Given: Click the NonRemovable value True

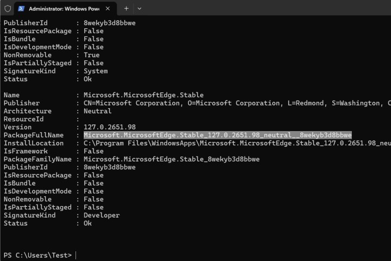Looking at the screenshot, I should click(91, 55).
